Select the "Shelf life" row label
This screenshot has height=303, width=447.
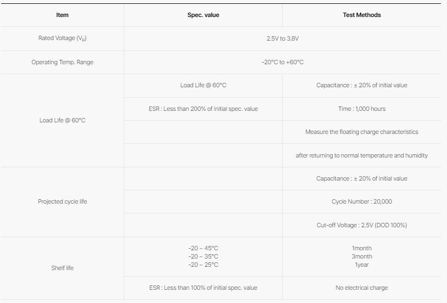click(62, 268)
